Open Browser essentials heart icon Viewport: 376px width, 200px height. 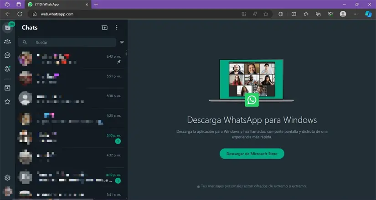tap(330, 14)
